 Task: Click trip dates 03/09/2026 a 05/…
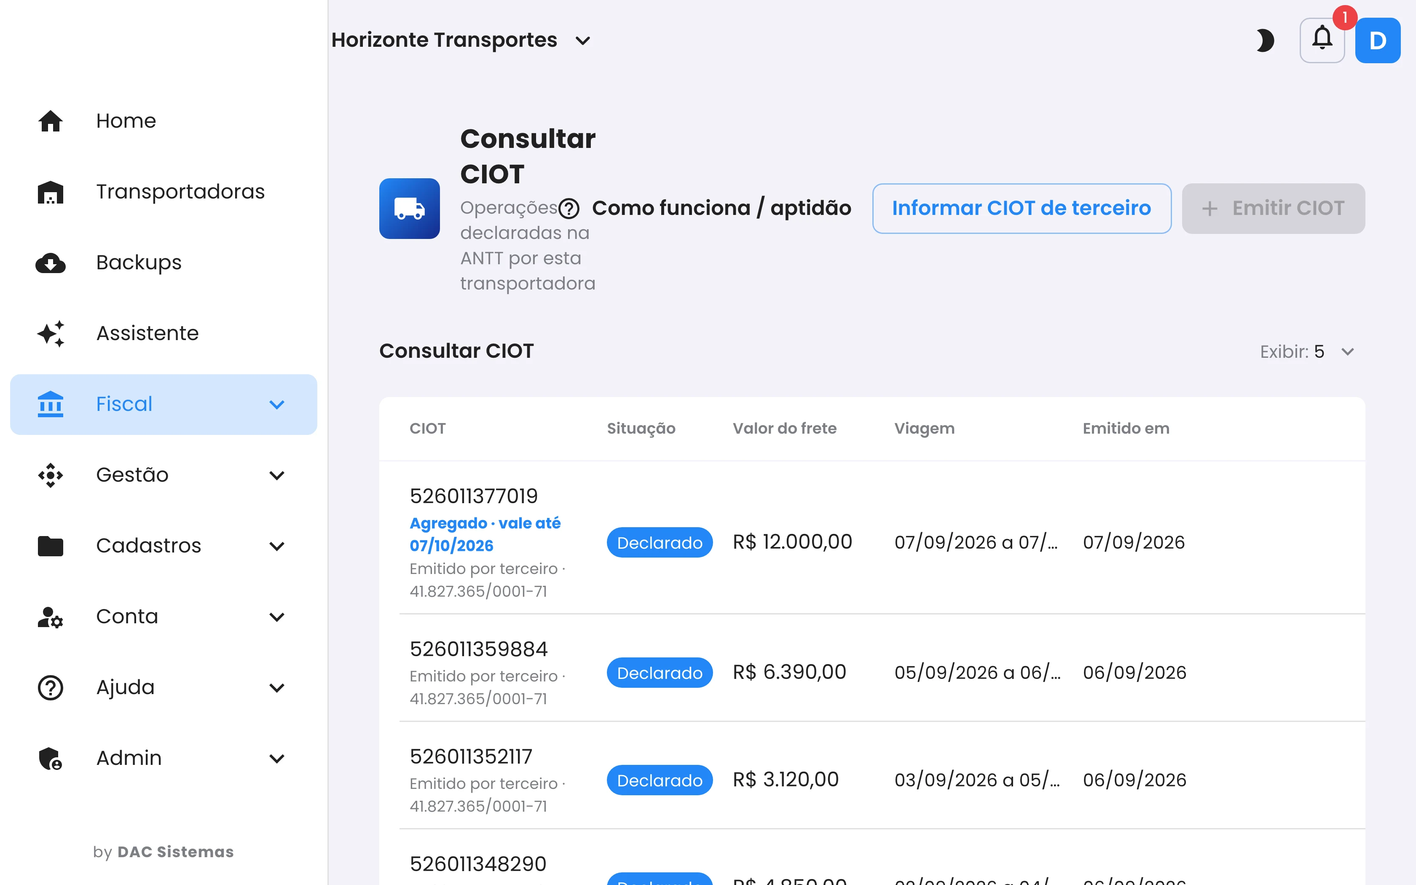(x=977, y=780)
